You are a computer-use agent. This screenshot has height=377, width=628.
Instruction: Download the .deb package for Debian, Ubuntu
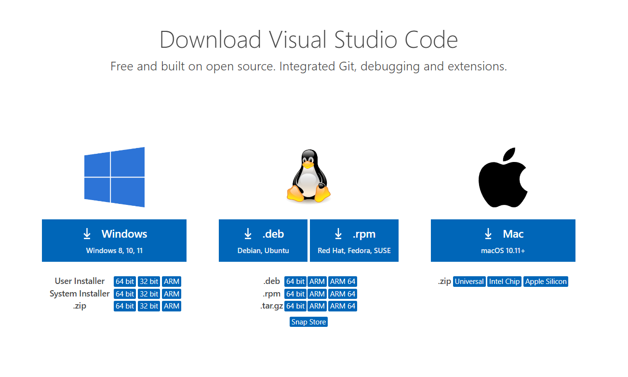263,240
